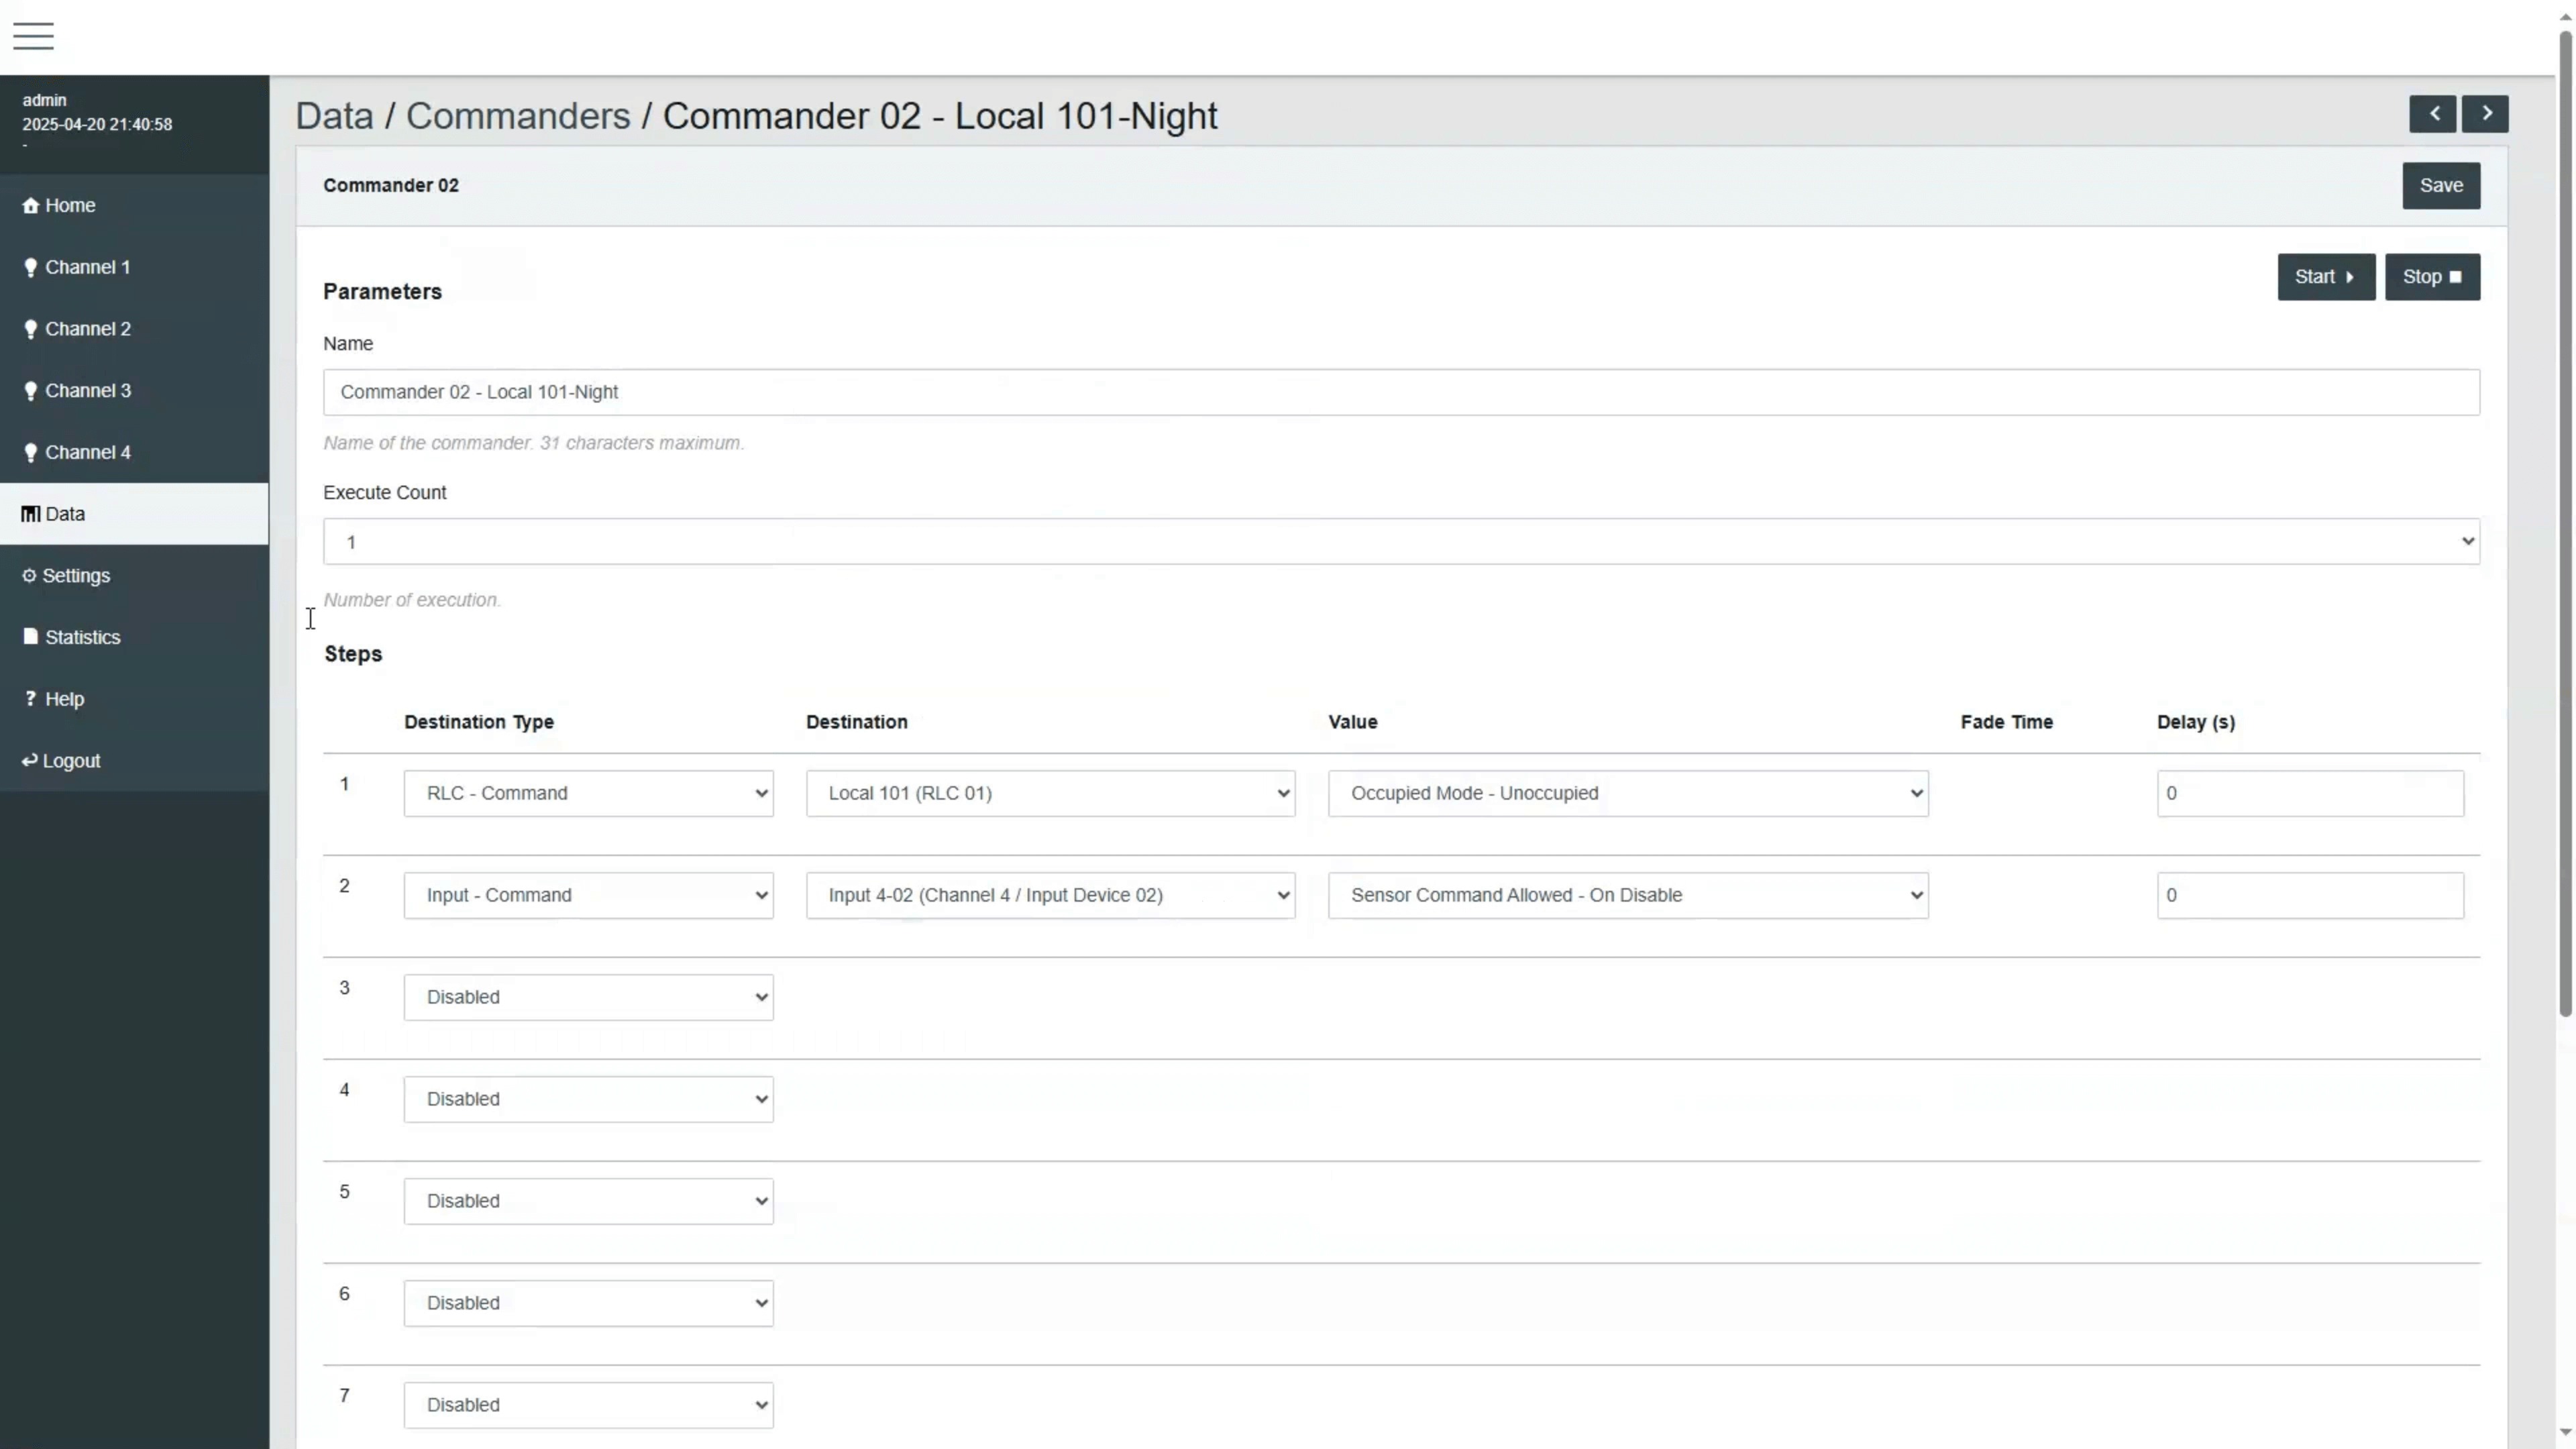This screenshot has width=2576, height=1449.
Task: Click the forward chevron near the page title
Action: 2487,114
